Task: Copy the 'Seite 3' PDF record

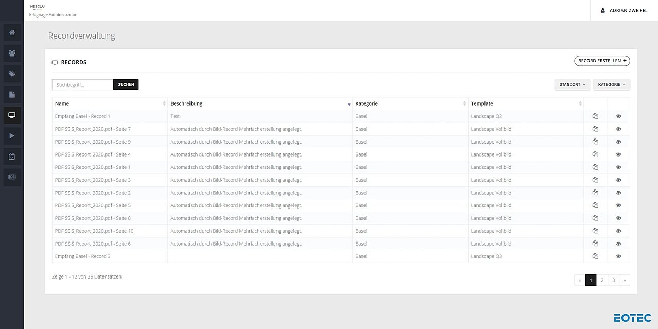Action: 595,180
